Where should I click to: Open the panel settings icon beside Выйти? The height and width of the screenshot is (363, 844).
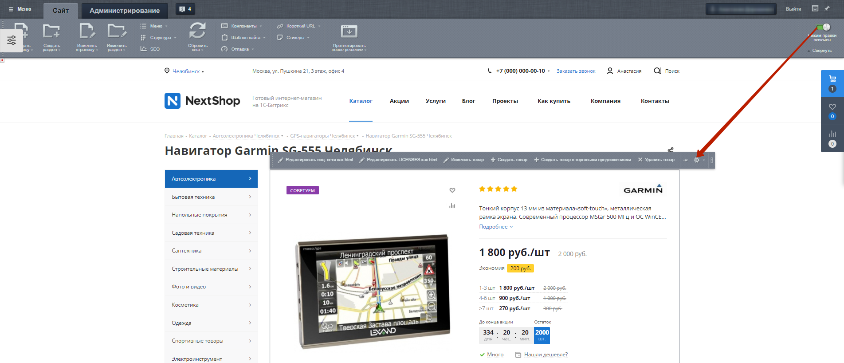815,8
